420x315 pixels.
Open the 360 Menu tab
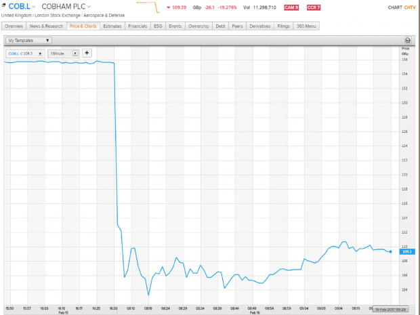pos(306,26)
